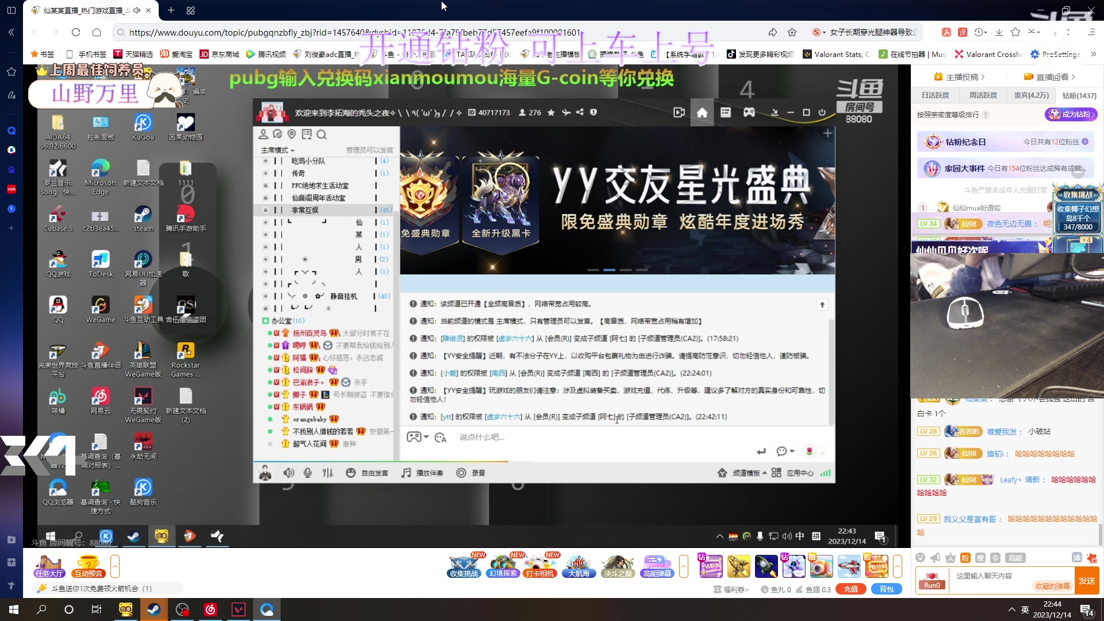Click the speaker volume icon in YY toolbar
Screen dimensions: 1104x621
[x=288, y=473]
